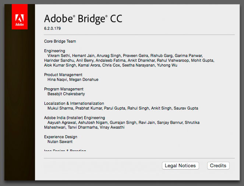
Task: Click the name Chris Cox
Action: 111,65
